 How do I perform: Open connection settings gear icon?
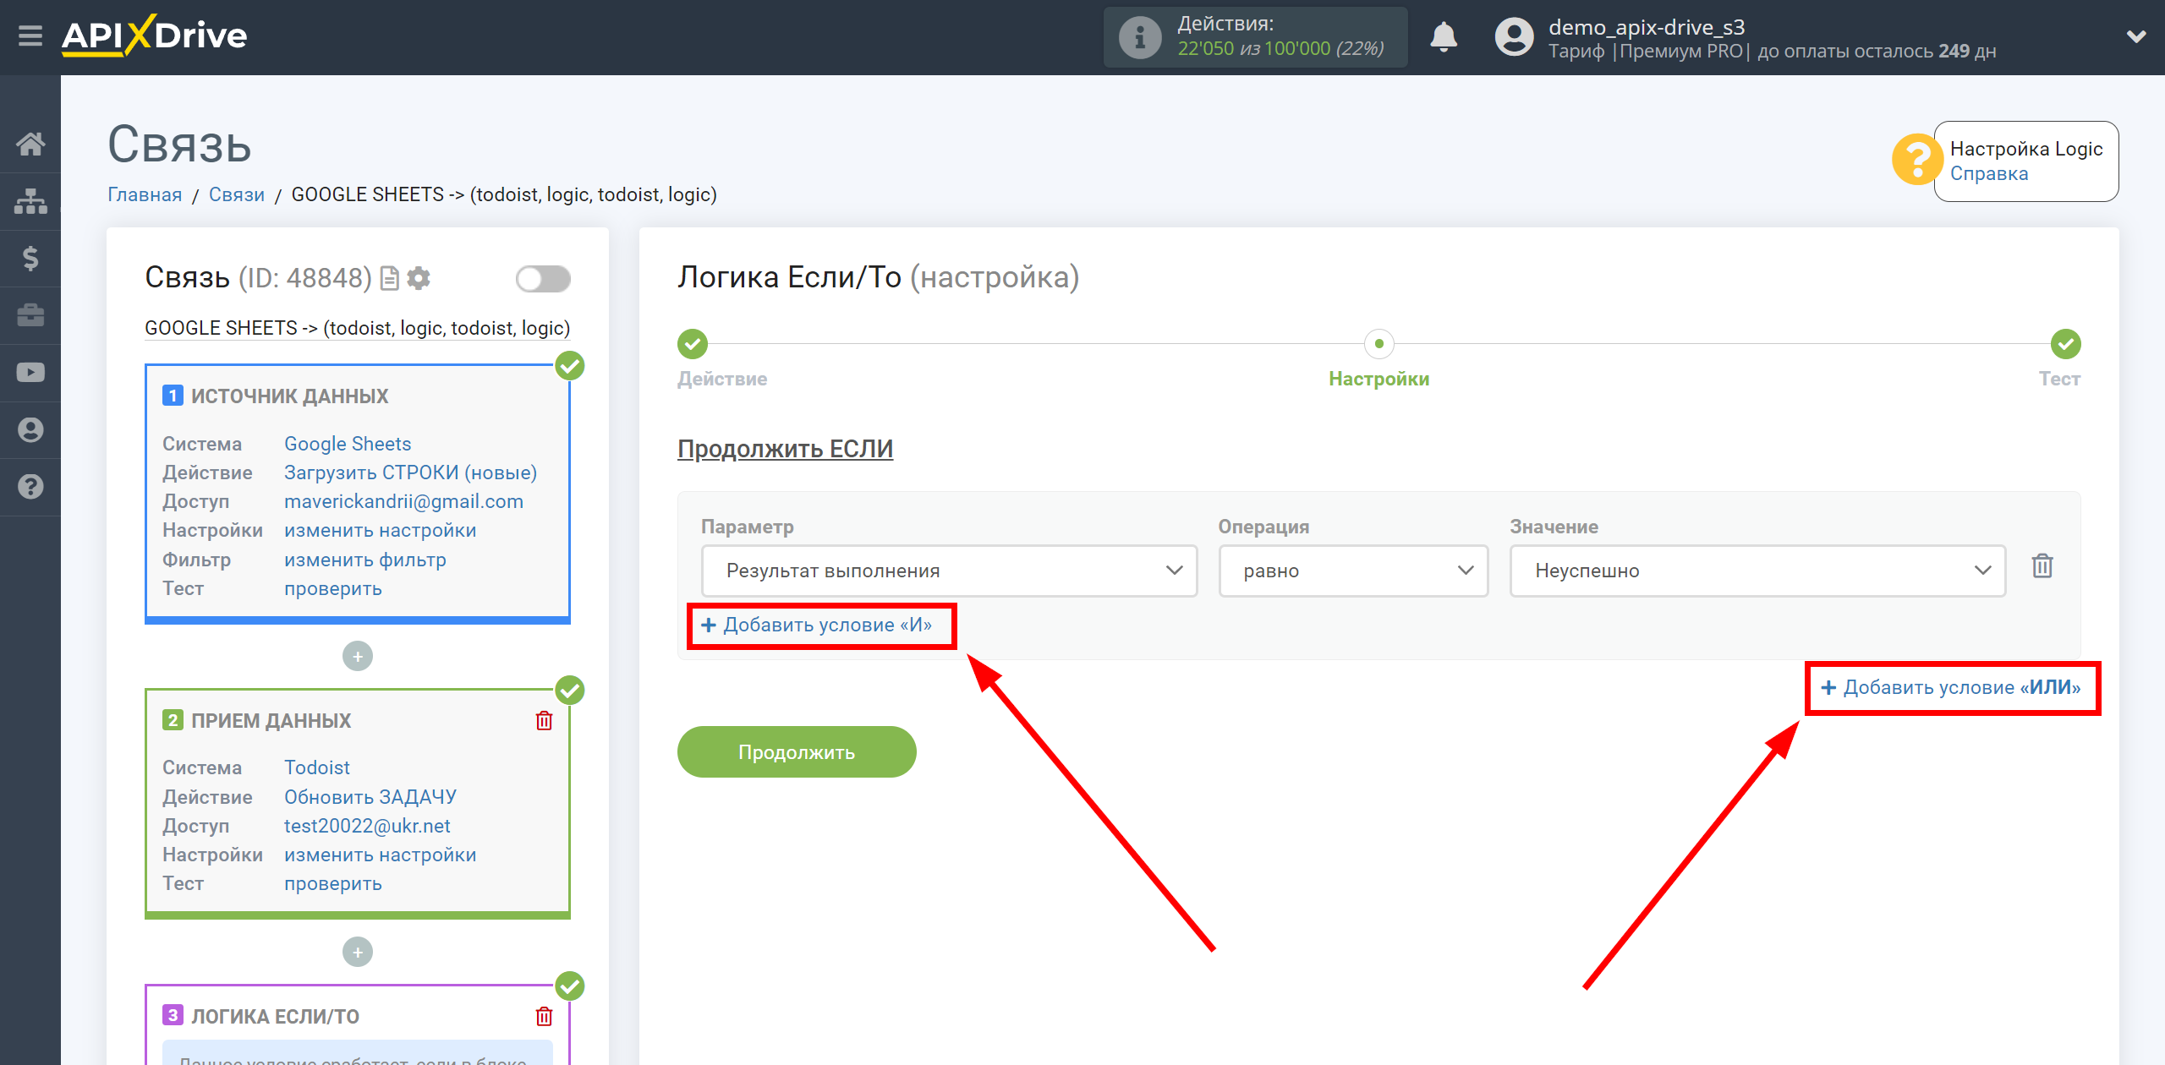coord(419,278)
